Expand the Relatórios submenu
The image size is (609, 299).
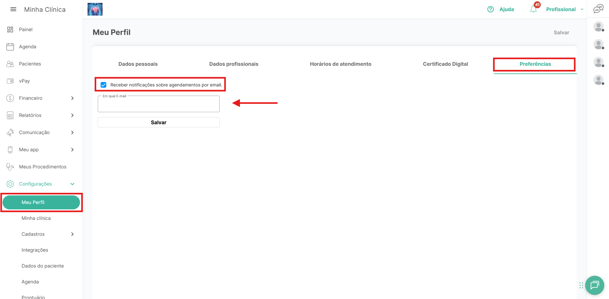[x=72, y=115]
